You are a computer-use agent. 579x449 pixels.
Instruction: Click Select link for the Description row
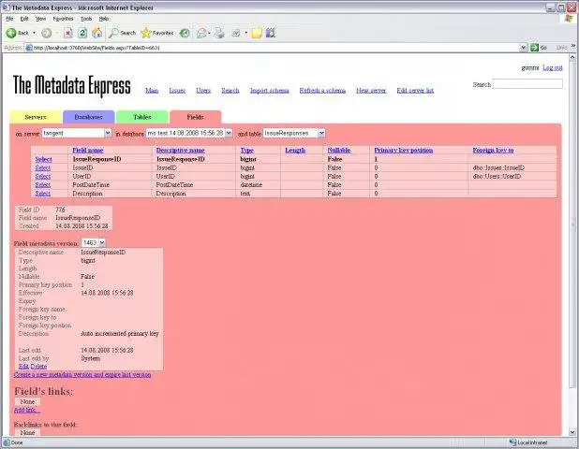pyautogui.click(x=43, y=194)
